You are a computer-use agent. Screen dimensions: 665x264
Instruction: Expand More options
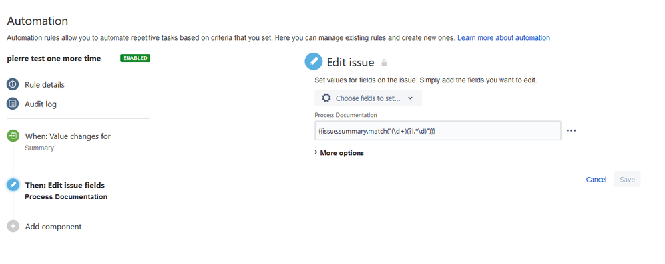[339, 153]
